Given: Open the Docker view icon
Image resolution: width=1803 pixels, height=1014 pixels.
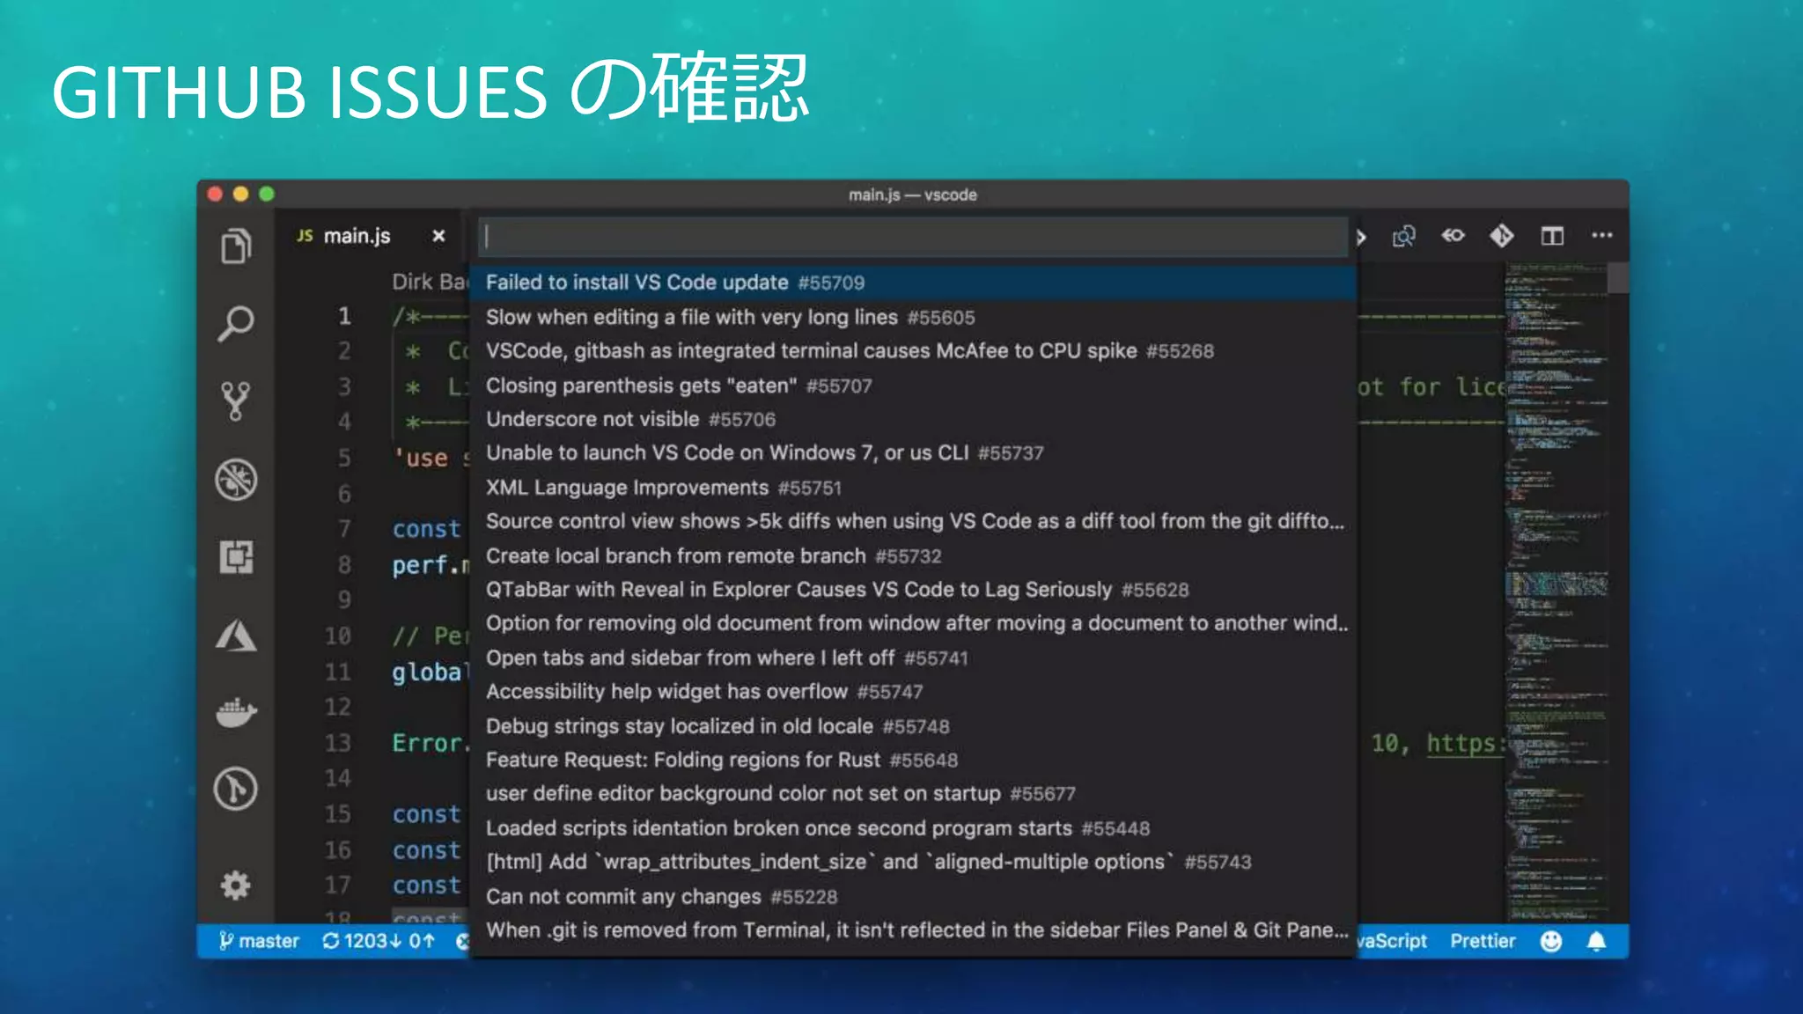Looking at the screenshot, I should click(236, 712).
